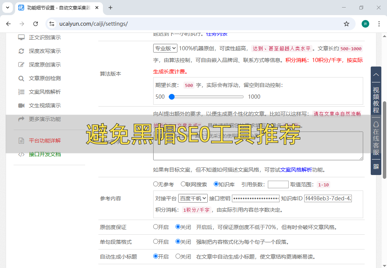The height and width of the screenshot is (268, 387).
Task: Open 深度改写演示 in the sidebar
Action: 45,51
